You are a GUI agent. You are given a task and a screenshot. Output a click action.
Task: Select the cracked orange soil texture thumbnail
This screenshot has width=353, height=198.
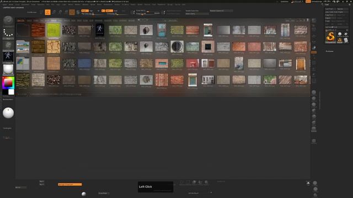(54, 47)
